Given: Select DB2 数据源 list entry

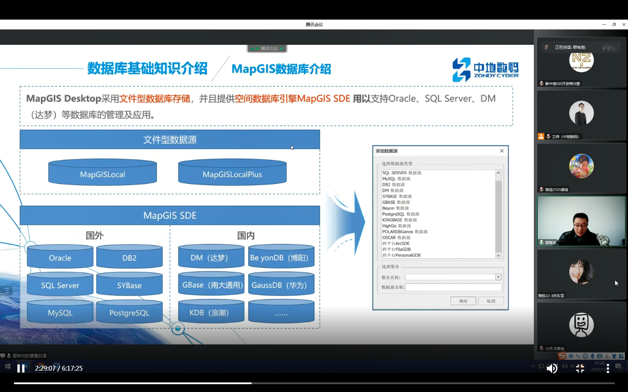Looking at the screenshot, I should 393,185.
